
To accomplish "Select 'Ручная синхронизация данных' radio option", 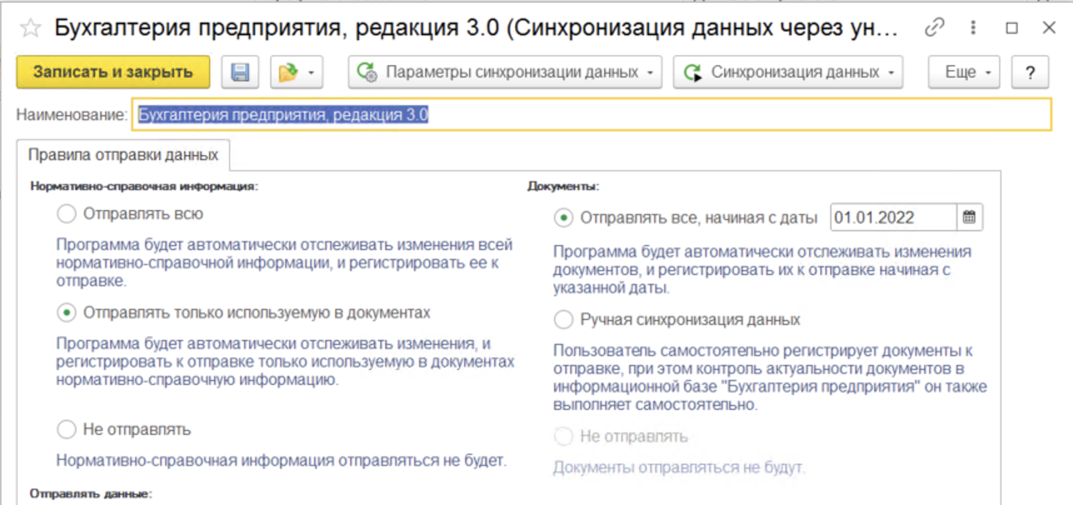I will (563, 319).
